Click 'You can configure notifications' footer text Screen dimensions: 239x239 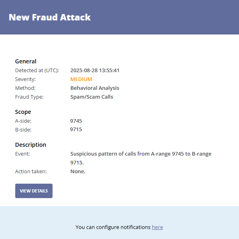click(113, 227)
